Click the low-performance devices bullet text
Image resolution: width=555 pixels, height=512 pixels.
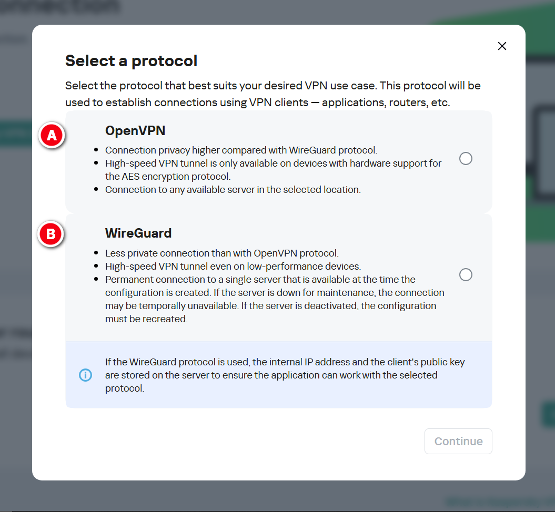(x=233, y=266)
